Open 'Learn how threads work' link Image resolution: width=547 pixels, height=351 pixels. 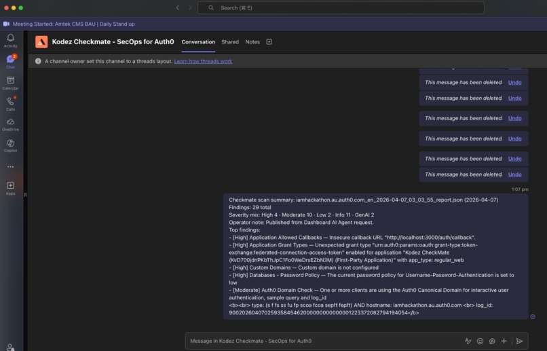203,61
